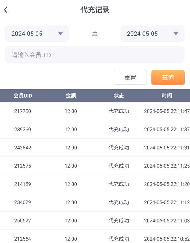This screenshot has height=243, width=190.
Task: Click the 状态 column header
Action: [119, 96]
